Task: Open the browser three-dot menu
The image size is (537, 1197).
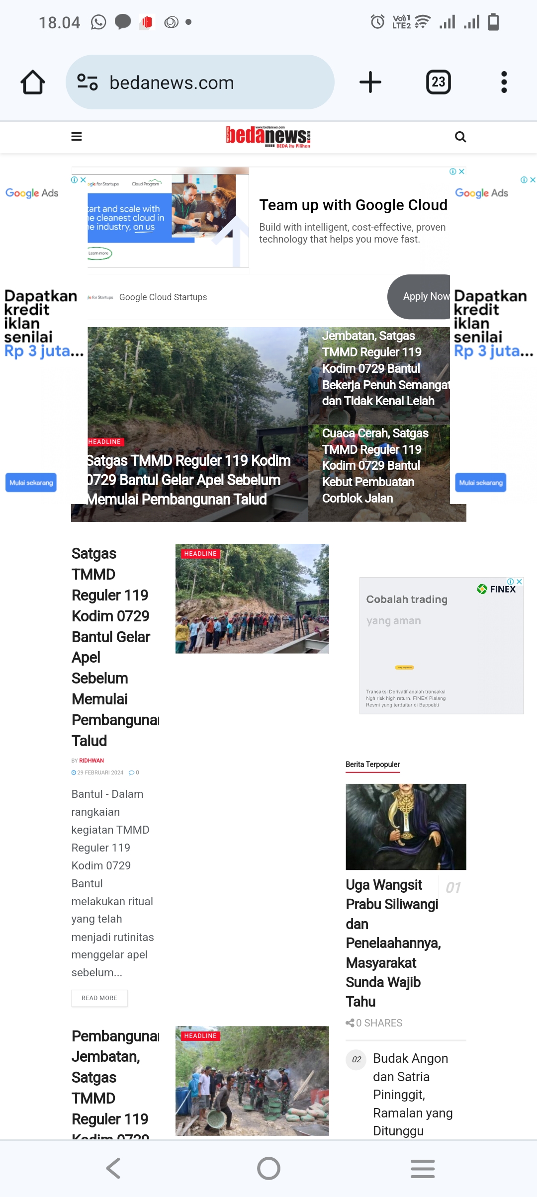Action: pos(504,83)
